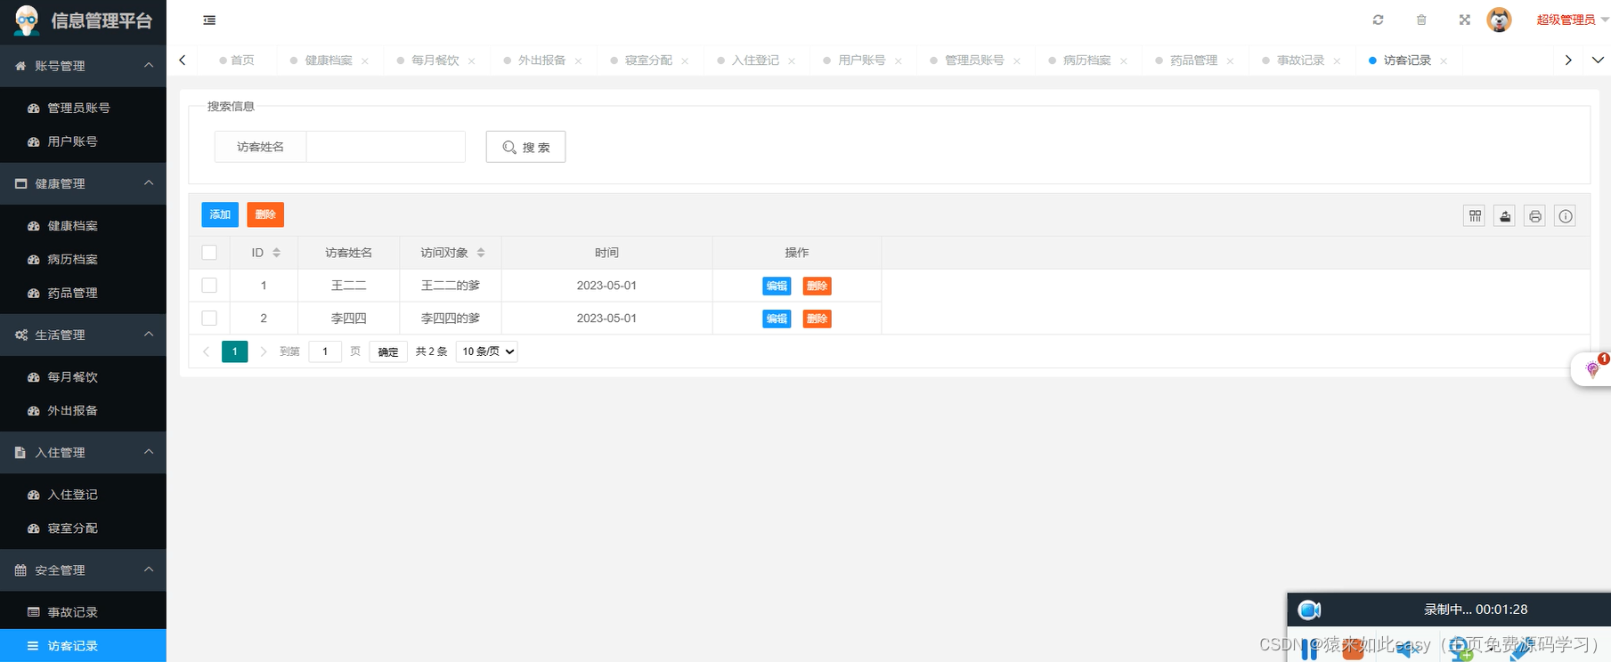Edit the 王二二 row with 编辑

[x=777, y=286]
